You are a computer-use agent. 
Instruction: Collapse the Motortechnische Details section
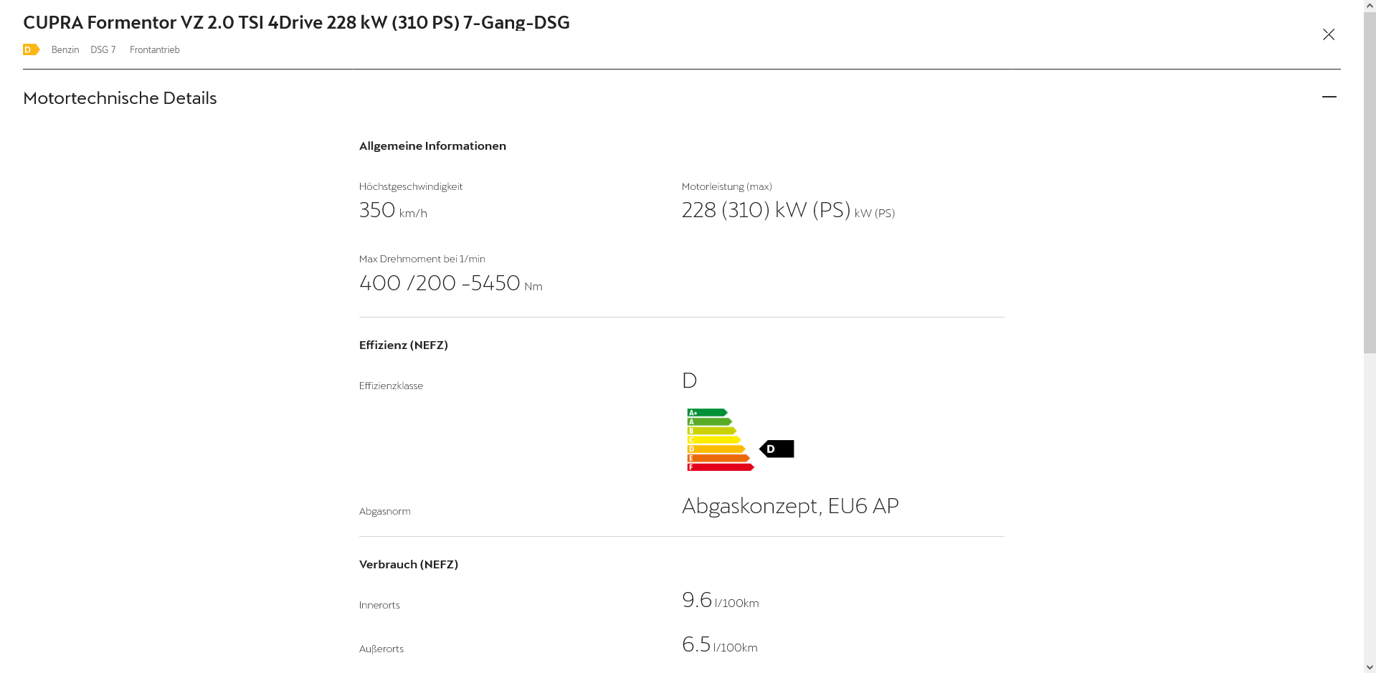(1329, 97)
